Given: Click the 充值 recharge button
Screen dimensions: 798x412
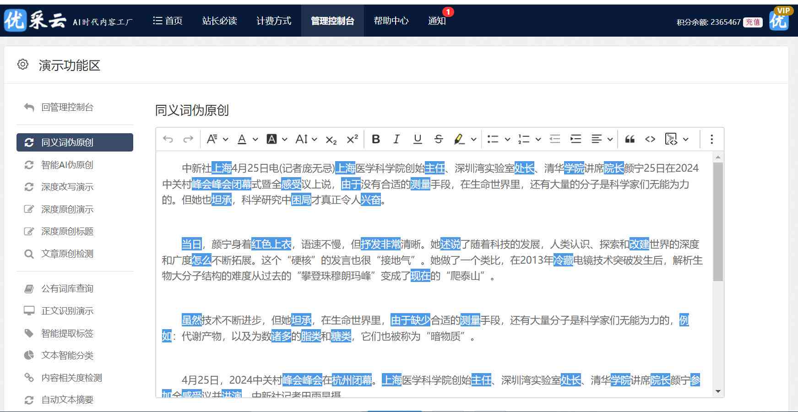Looking at the screenshot, I should tap(753, 22).
